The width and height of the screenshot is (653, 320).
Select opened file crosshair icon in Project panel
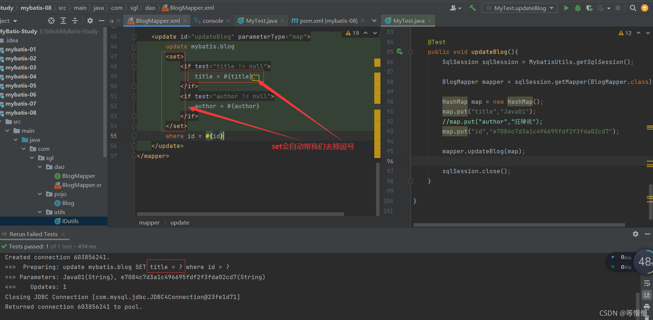click(x=51, y=21)
